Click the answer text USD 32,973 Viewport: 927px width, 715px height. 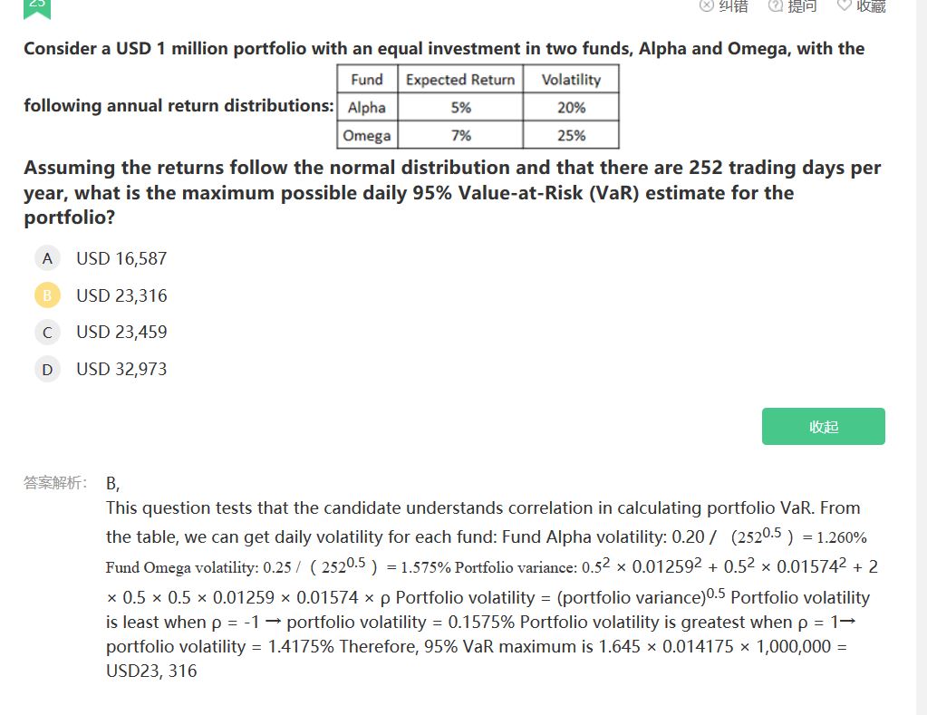[121, 369]
